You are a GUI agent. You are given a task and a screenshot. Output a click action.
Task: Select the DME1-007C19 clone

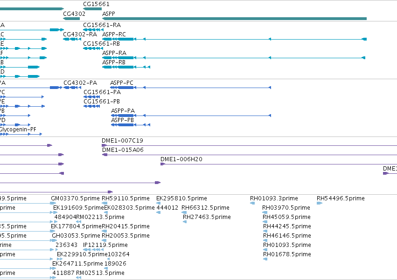250,145
